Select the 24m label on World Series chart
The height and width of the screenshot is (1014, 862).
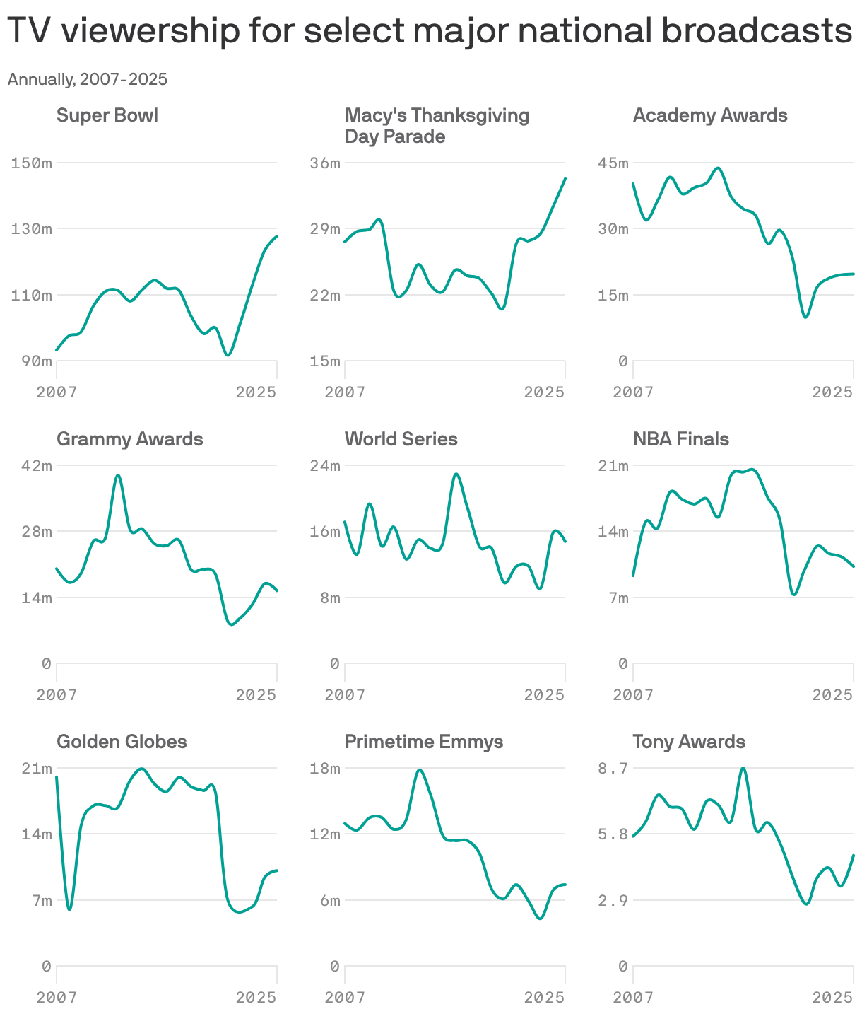pos(325,465)
